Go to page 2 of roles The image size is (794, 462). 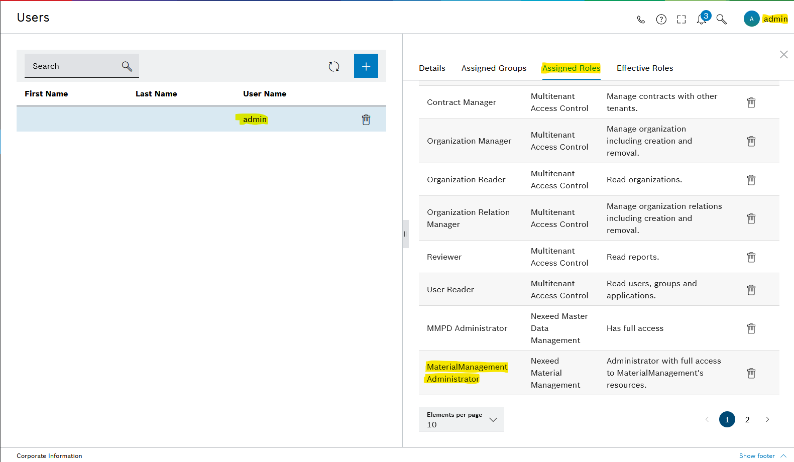click(x=747, y=419)
